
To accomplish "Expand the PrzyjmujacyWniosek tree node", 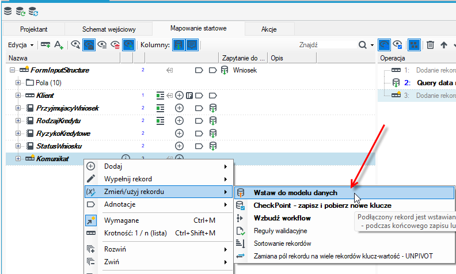I will (x=18, y=108).
